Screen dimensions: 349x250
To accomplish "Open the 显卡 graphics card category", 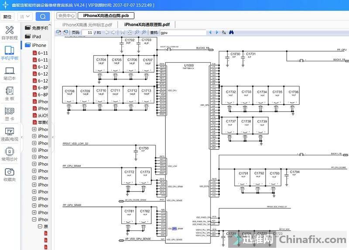I will click(9, 114).
